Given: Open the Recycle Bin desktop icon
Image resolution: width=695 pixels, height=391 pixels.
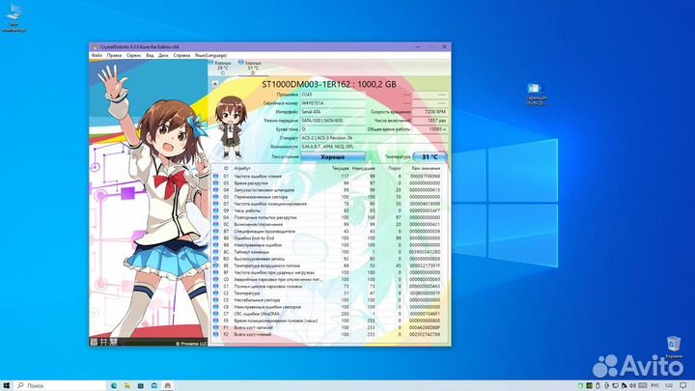Looking at the screenshot, I should [x=674, y=348].
